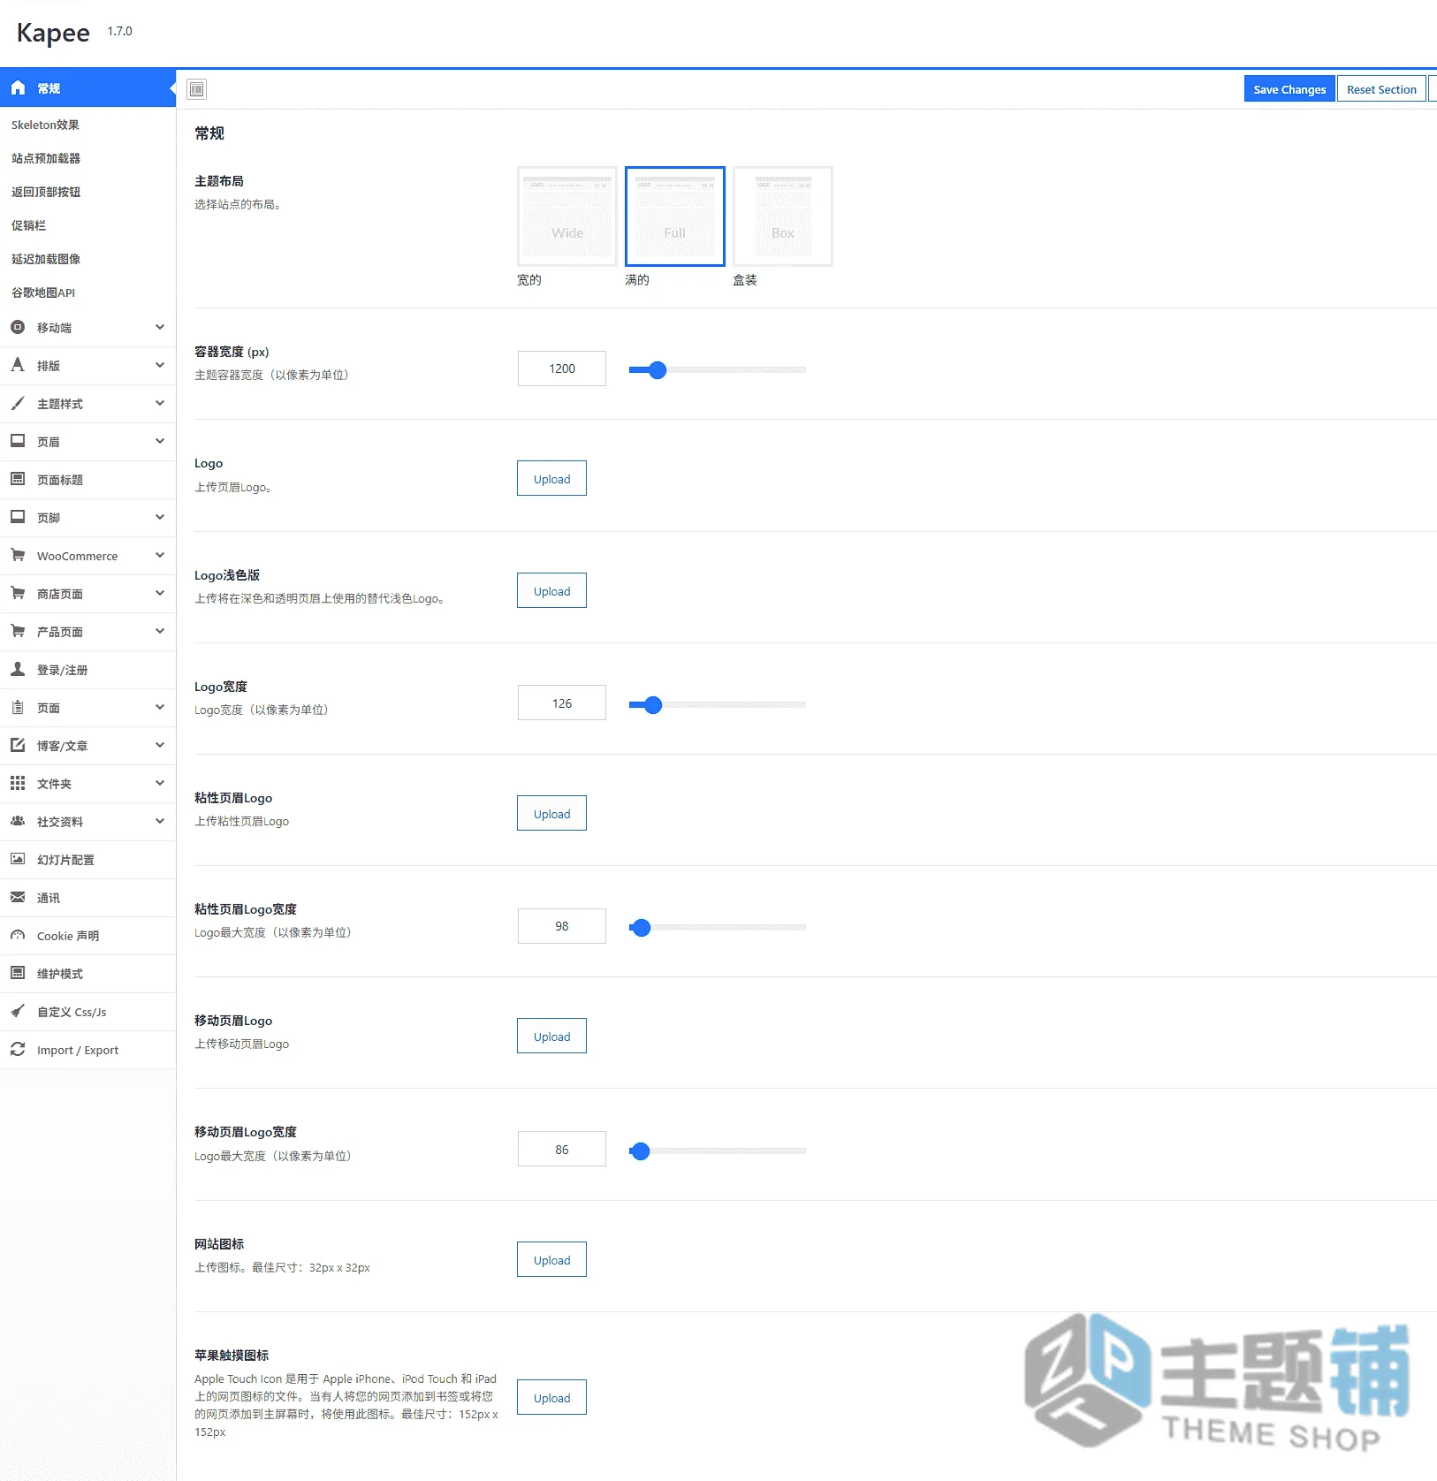
Task: Click the 自定义 Css/Js broom icon
Action: click(18, 1011)
